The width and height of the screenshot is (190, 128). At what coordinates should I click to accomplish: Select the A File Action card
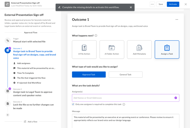(x=84, y=50)
